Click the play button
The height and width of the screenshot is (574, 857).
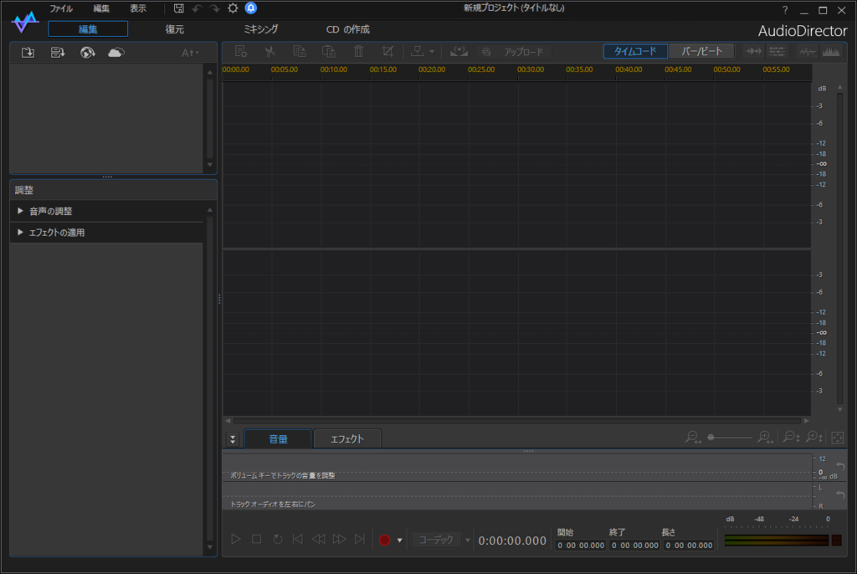(235, 540)
